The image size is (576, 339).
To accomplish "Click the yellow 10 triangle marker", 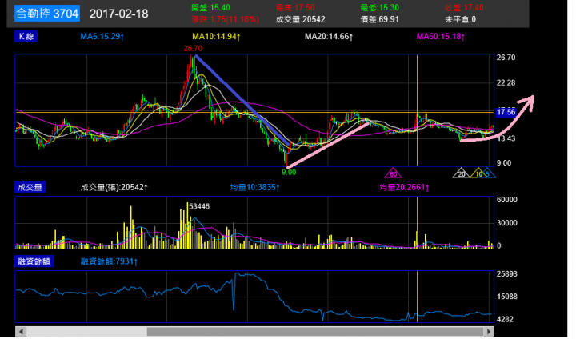I will point(478,173).
